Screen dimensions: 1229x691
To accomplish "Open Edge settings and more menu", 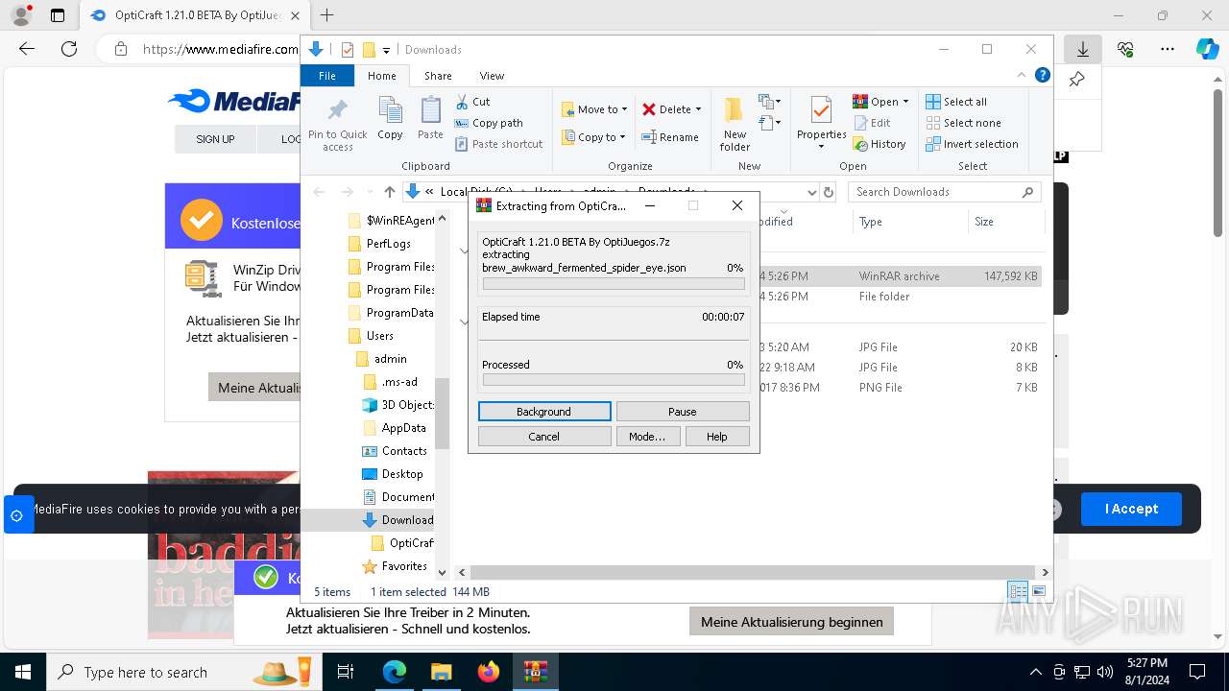I will (x=1167, y=49).
